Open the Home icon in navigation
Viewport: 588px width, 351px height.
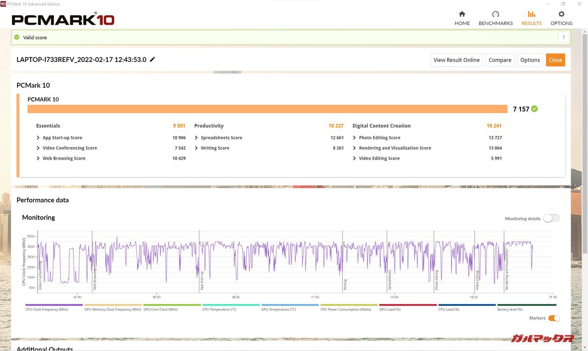click(462, 14)
